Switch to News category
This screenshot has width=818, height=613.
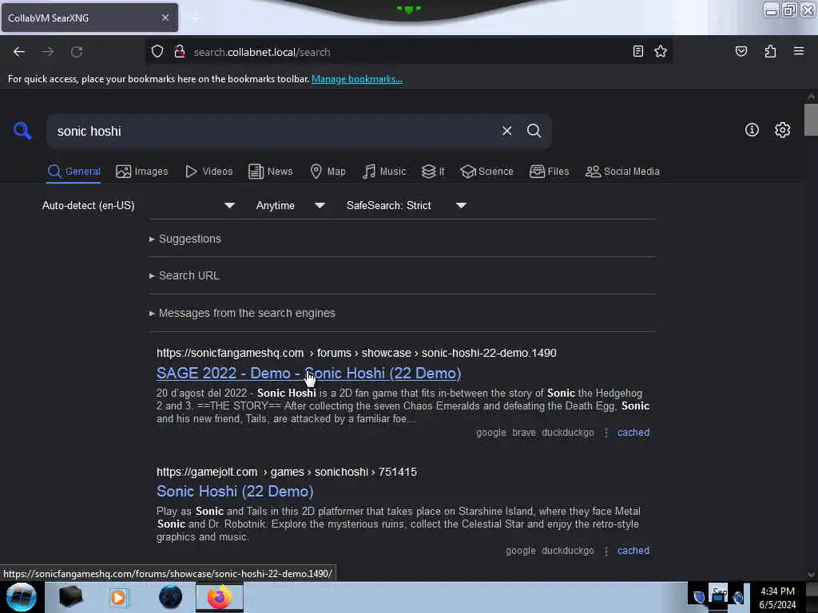[270, 172]
